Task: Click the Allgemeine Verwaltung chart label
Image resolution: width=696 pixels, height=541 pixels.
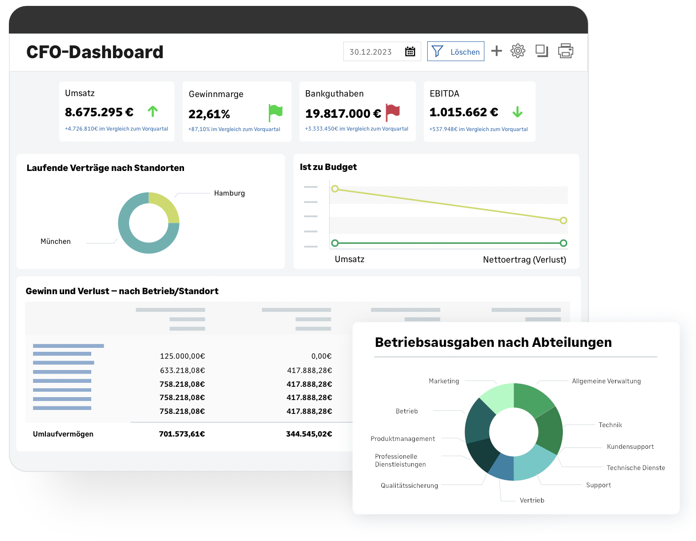Action: (606, 381)
